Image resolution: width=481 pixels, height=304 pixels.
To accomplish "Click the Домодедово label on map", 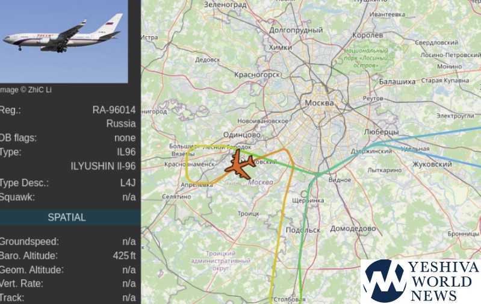I will click(353, 229).
